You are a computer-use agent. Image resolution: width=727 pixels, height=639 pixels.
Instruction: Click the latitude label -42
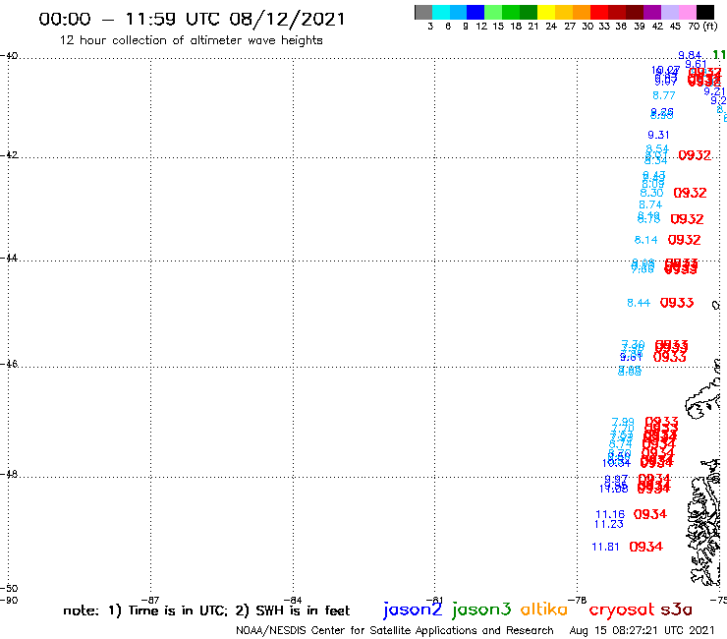click(x=9, y=154)
